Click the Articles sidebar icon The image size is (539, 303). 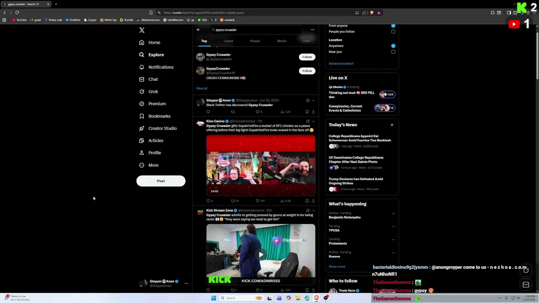click(141, 141)
